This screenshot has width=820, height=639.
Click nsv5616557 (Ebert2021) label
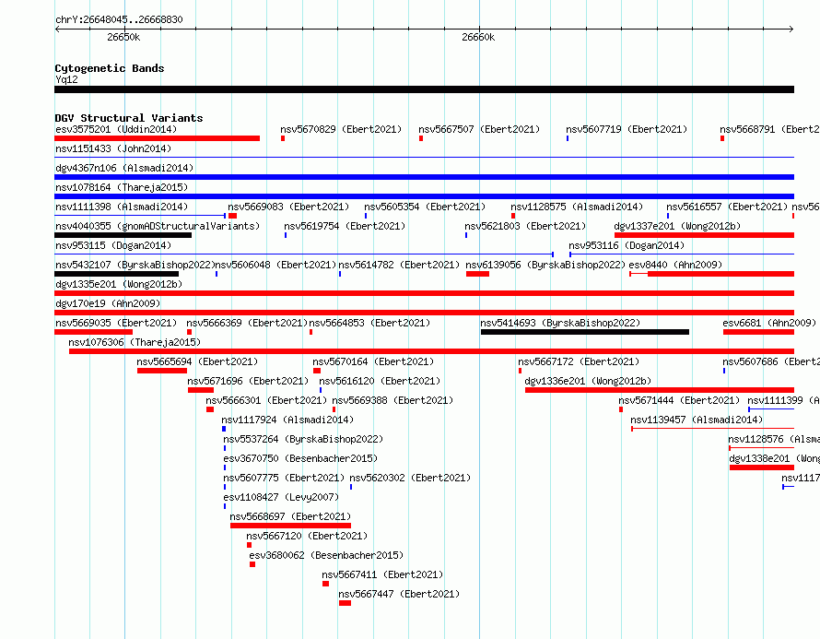(727, 207)
